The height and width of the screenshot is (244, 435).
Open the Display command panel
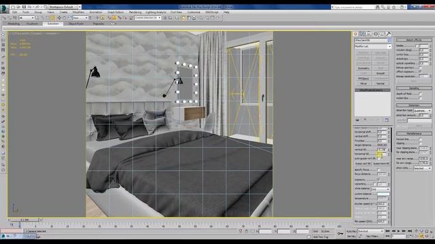[x=382, y=34]
